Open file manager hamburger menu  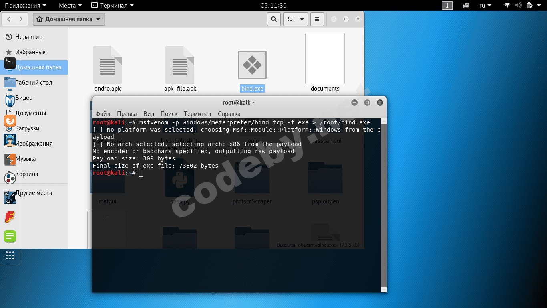317,19
